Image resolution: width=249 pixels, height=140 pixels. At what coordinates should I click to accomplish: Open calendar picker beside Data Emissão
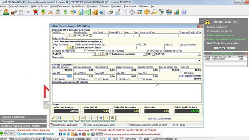coord(90,35)
